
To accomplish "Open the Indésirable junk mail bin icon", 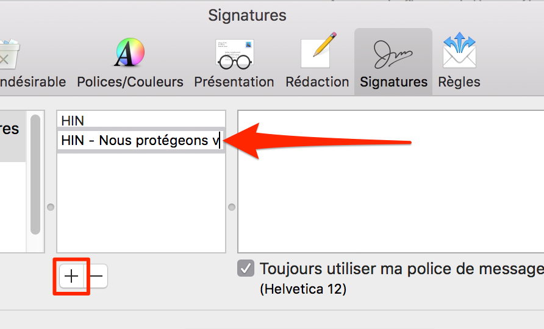I will click(x=9, y=54).
